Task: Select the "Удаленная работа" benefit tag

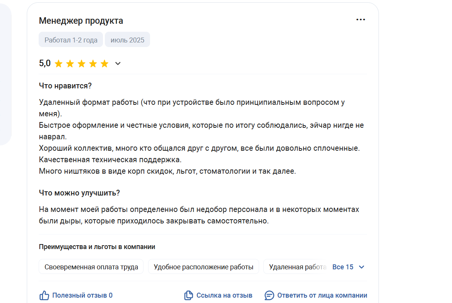Action: (297, 267)
